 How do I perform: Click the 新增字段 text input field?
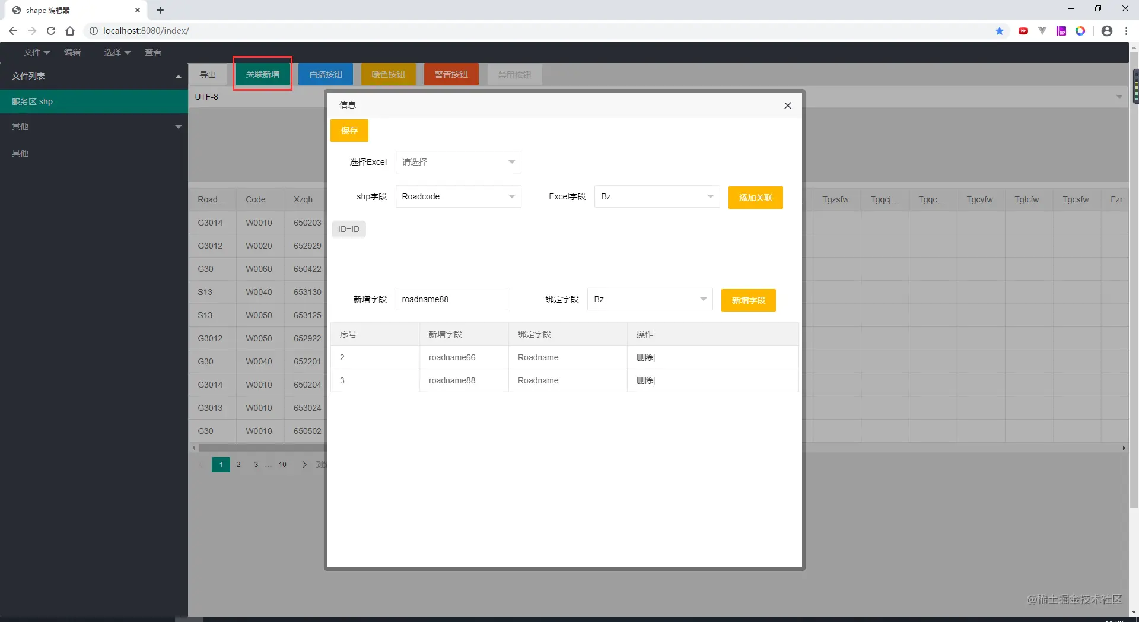click(x=451, y=299)
